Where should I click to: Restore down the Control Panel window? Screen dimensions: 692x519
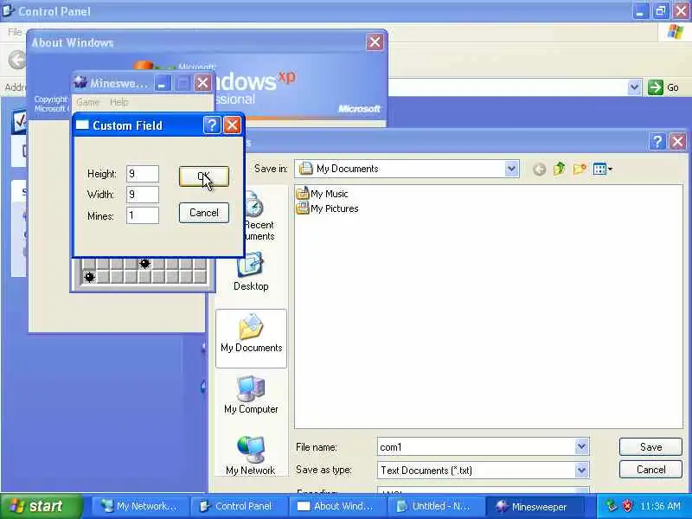(x=661, y=11)
